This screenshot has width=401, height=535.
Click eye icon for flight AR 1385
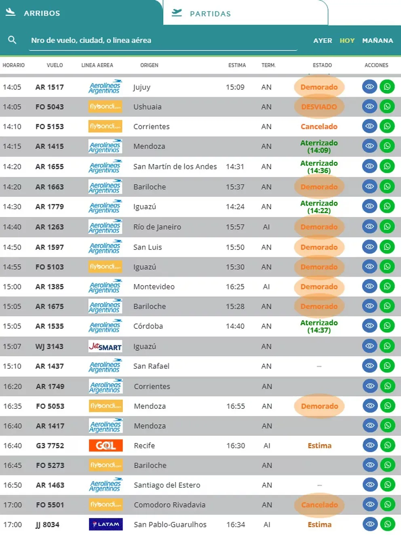click(x=369, y=286)
